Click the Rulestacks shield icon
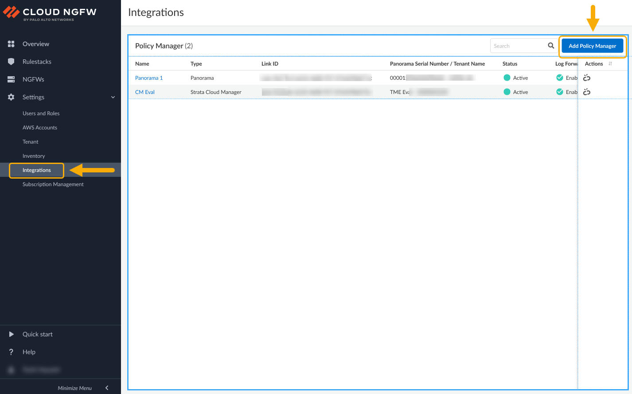Viewport: 632px width, 394px height. [11, 62]
